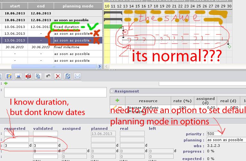Click day 20 in the Gantt date header

(x=168, y=6)
